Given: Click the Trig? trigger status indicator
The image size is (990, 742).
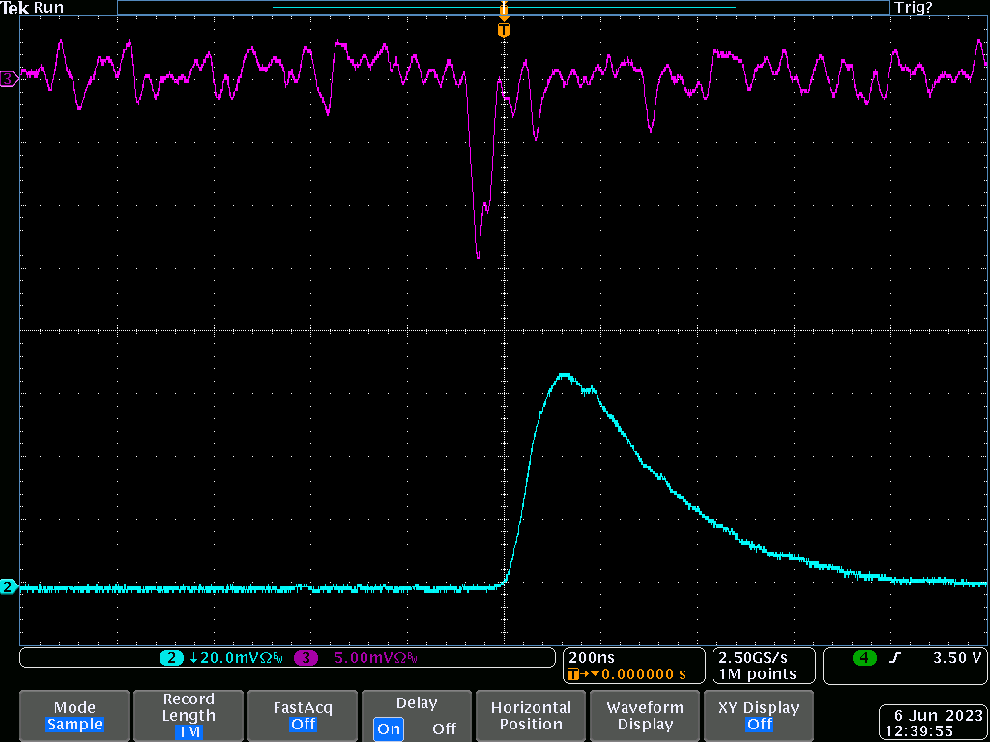Looking at the screenshot, I should (913, 8).
